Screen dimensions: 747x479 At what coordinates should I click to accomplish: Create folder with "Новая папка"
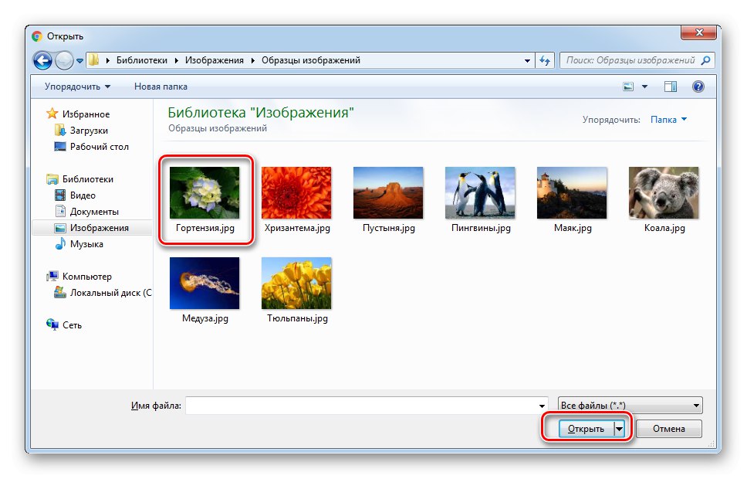tap(161, 87)
